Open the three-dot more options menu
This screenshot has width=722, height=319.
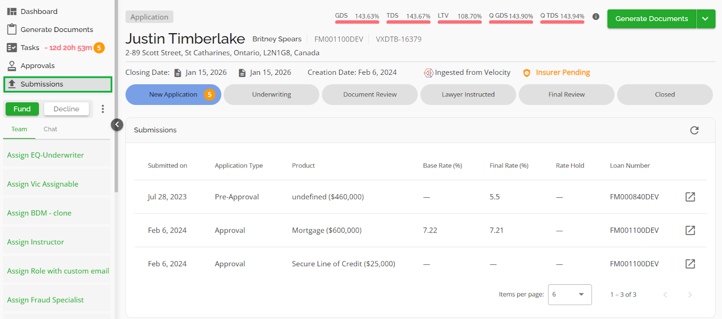(x=103, y=109)
